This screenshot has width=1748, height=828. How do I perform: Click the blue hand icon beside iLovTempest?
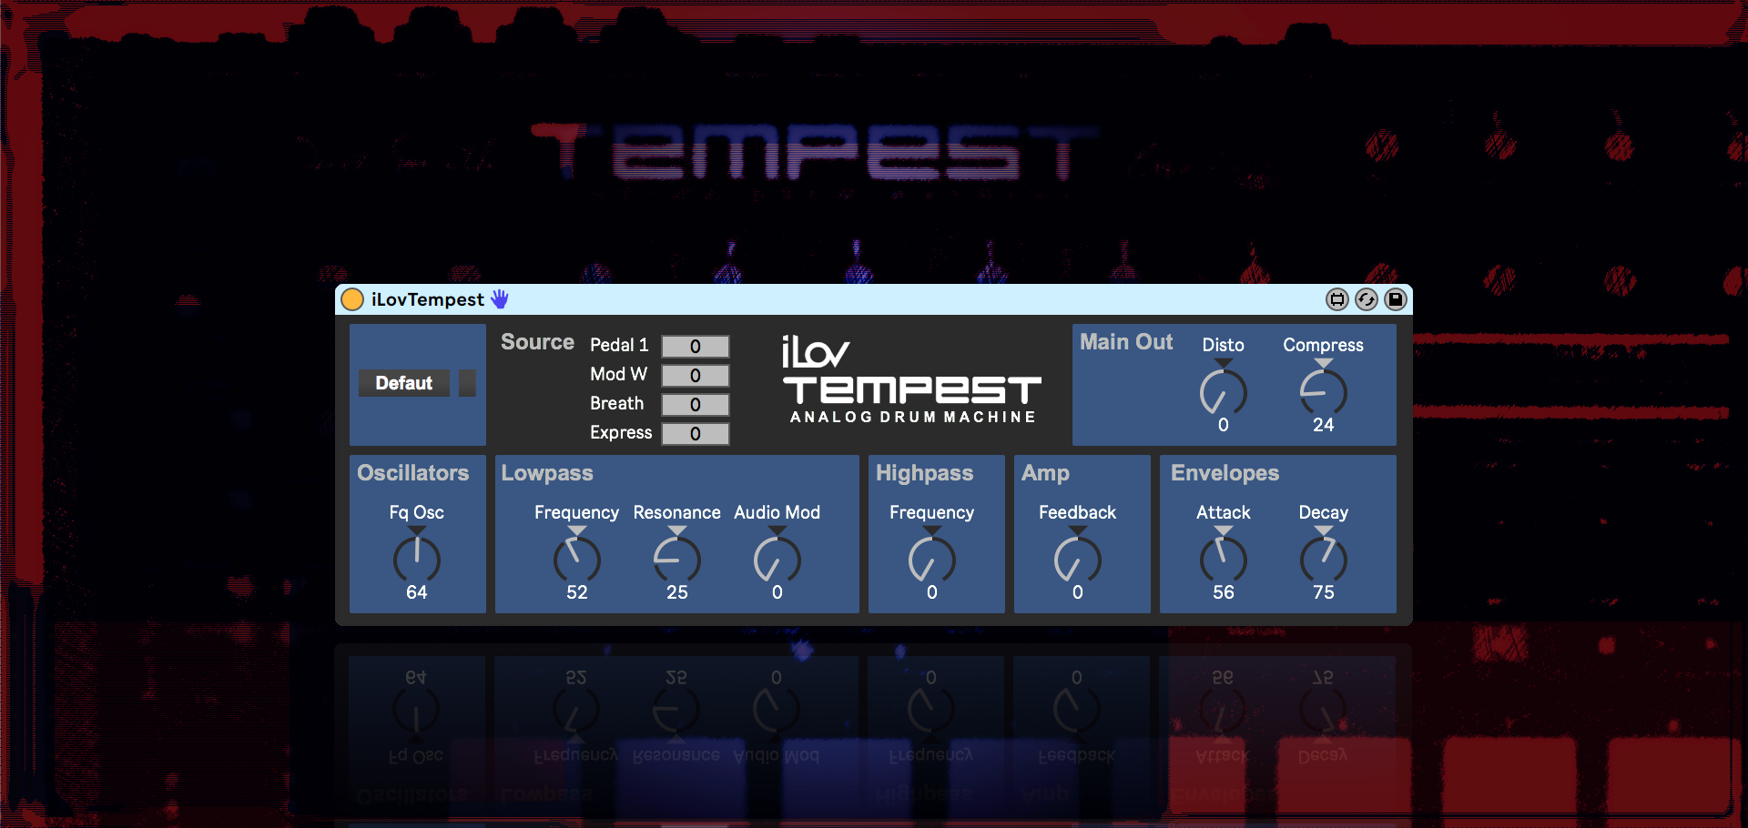pos(500,299)
